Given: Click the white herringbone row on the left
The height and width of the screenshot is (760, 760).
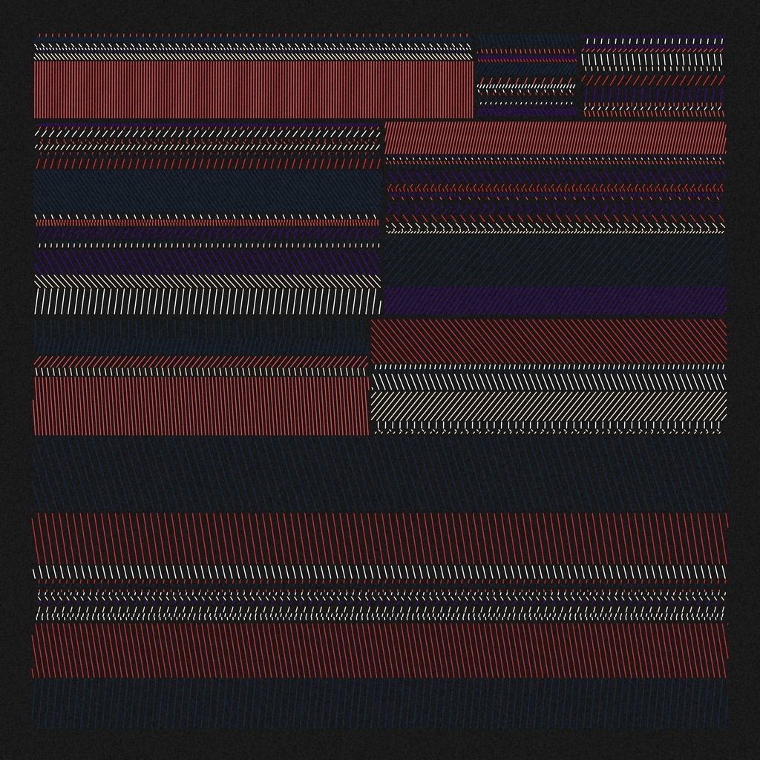Looking at the screenshot, I should 206,281.
